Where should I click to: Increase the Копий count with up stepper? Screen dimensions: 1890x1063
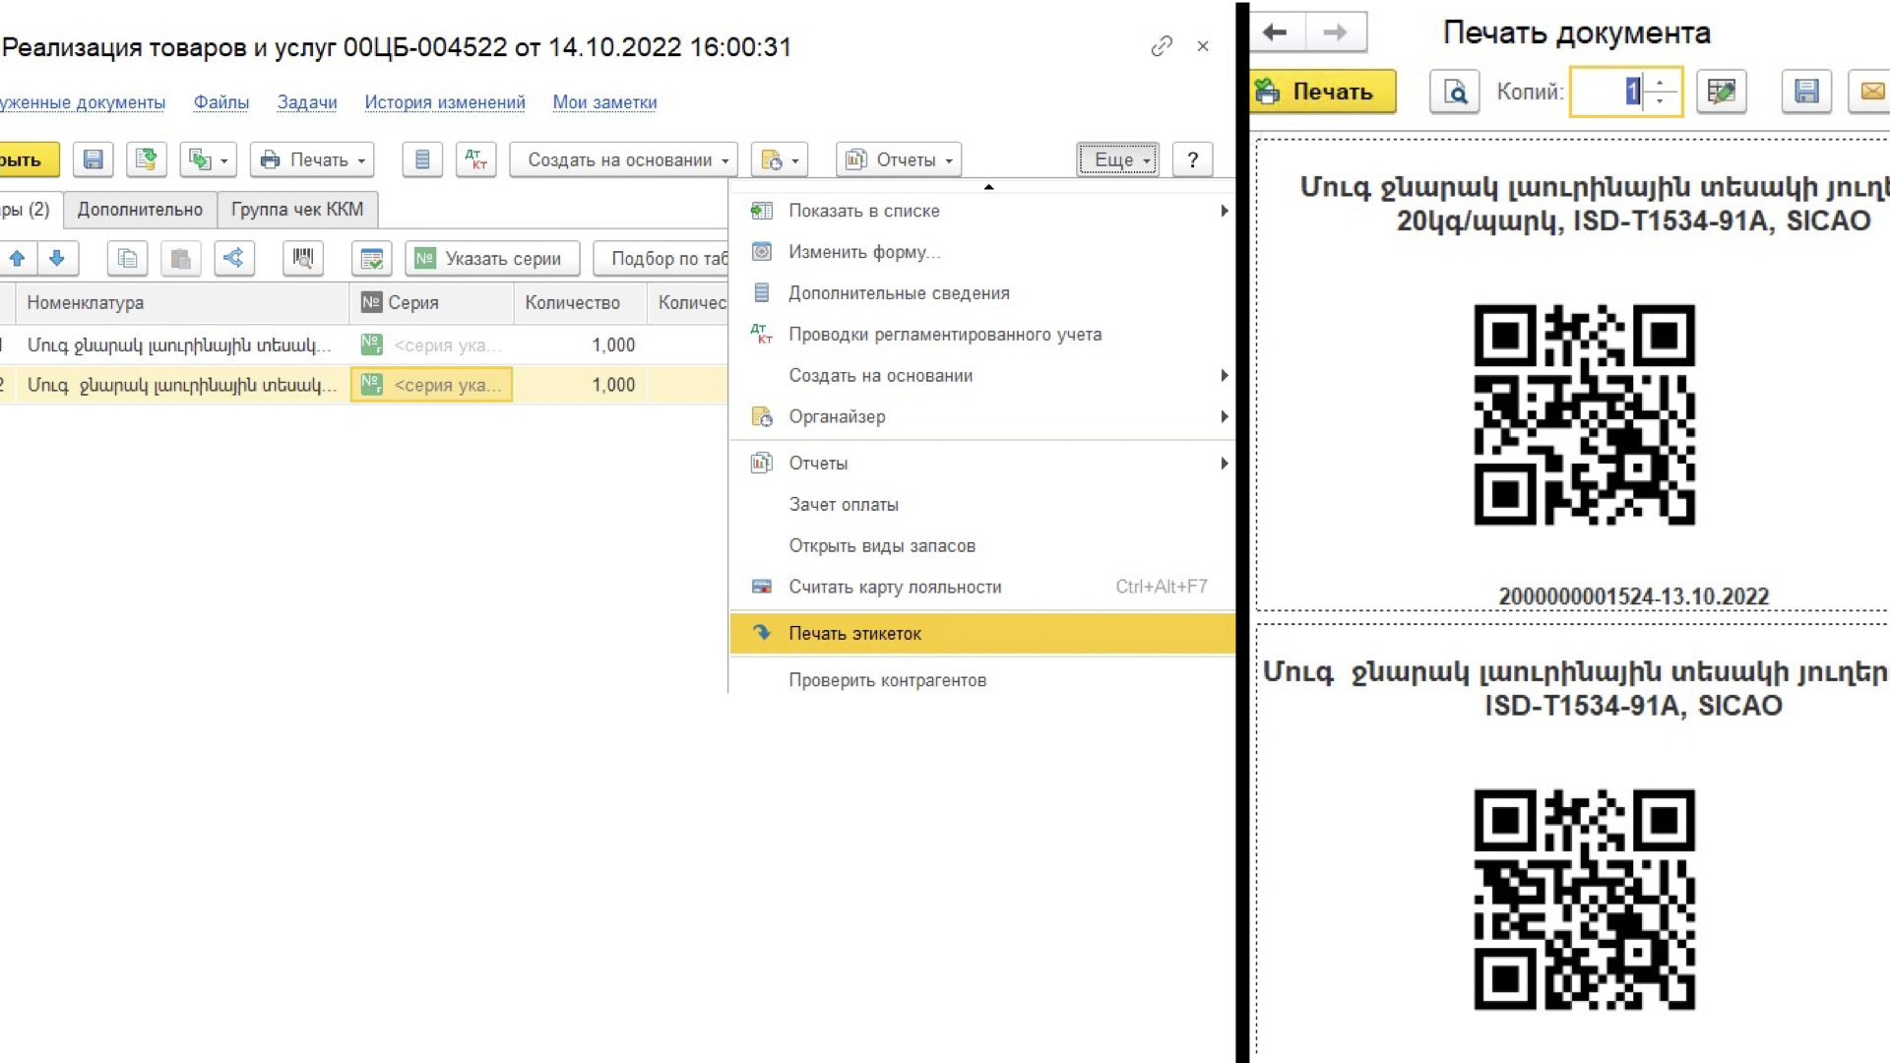1660,82
